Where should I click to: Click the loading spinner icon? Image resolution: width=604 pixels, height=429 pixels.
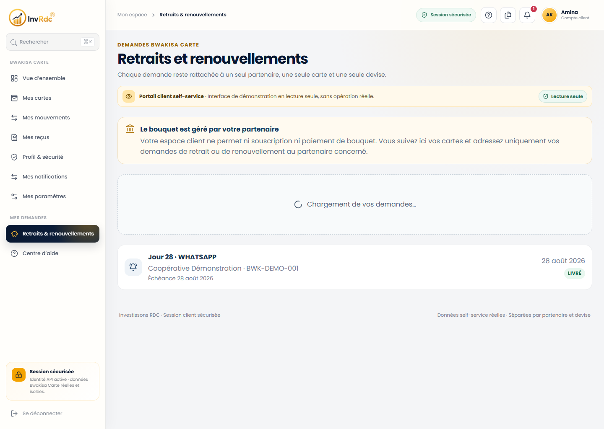pos(298,204)
